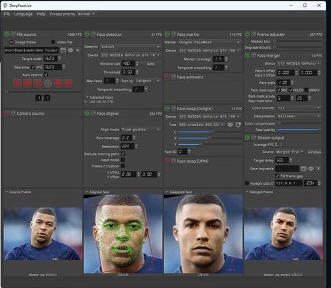
Task: Turn off the Frame adjuster power icon
Action: click(x=247, y=34)
